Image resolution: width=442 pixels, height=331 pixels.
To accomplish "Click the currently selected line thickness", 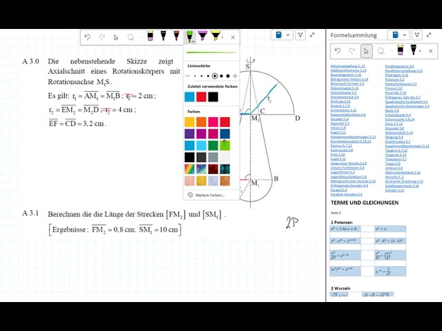I will tap(215, 76).
